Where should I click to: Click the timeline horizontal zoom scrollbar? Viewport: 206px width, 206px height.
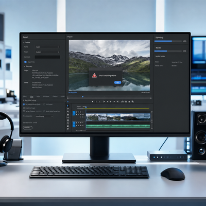click(79, 130)
